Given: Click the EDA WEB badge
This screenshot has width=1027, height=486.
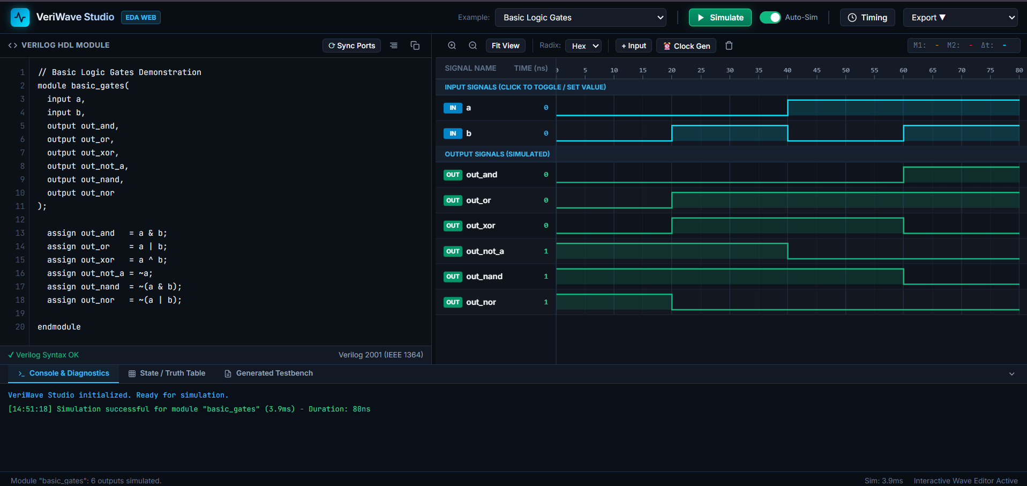Looking at the screenshot, I should point(141,18).
